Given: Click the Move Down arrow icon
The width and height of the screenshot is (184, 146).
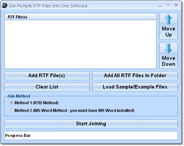Looking at the screenshot, I should 168,49.
